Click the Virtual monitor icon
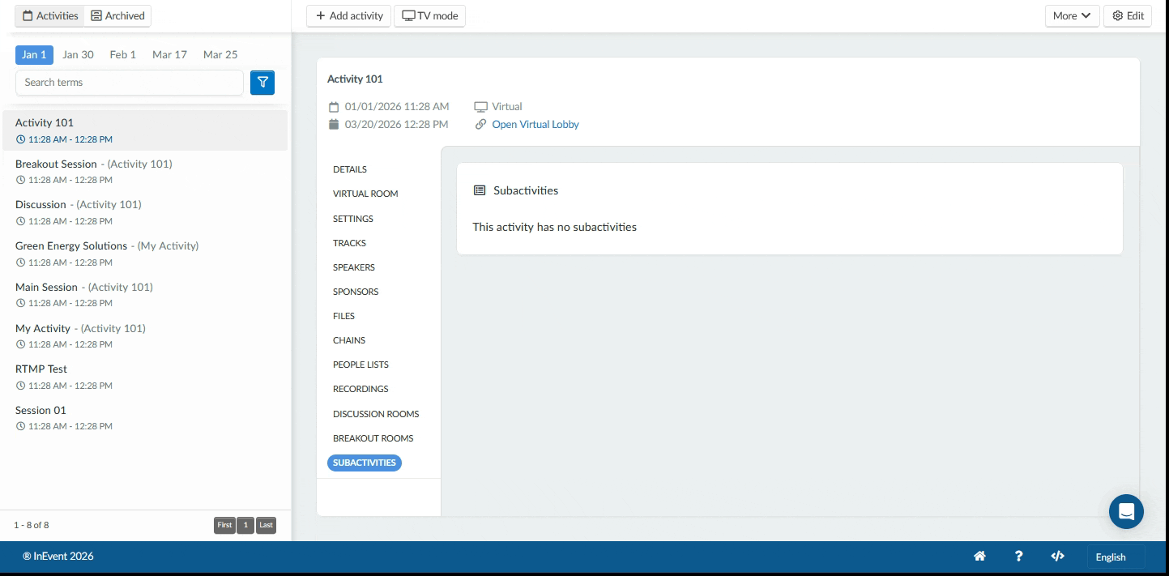The width and height of the screenshot is (1169, 576). pyautogui.click(x=481, y=107)
